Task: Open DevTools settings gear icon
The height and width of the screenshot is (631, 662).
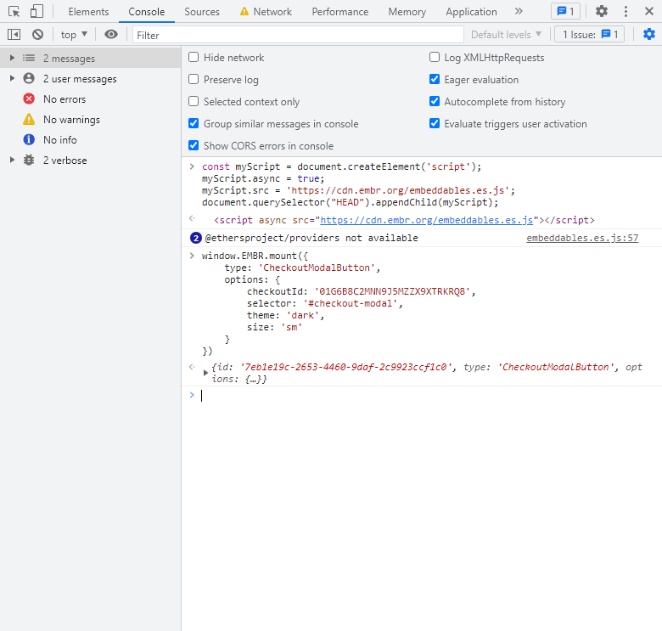Action: click(601, 11)
